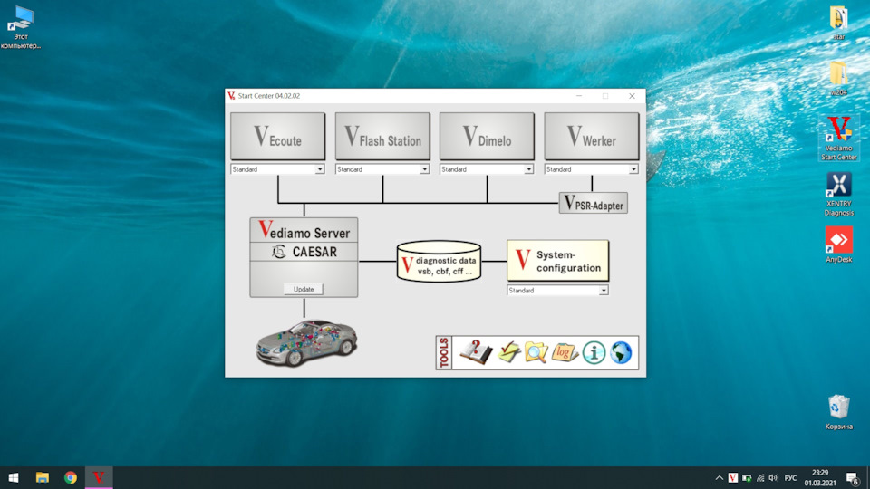Open System-configuration
870x489 pixels.
557,261
